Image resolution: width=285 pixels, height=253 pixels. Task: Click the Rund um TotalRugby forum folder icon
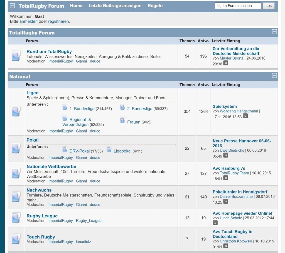(x=16, y=56)
